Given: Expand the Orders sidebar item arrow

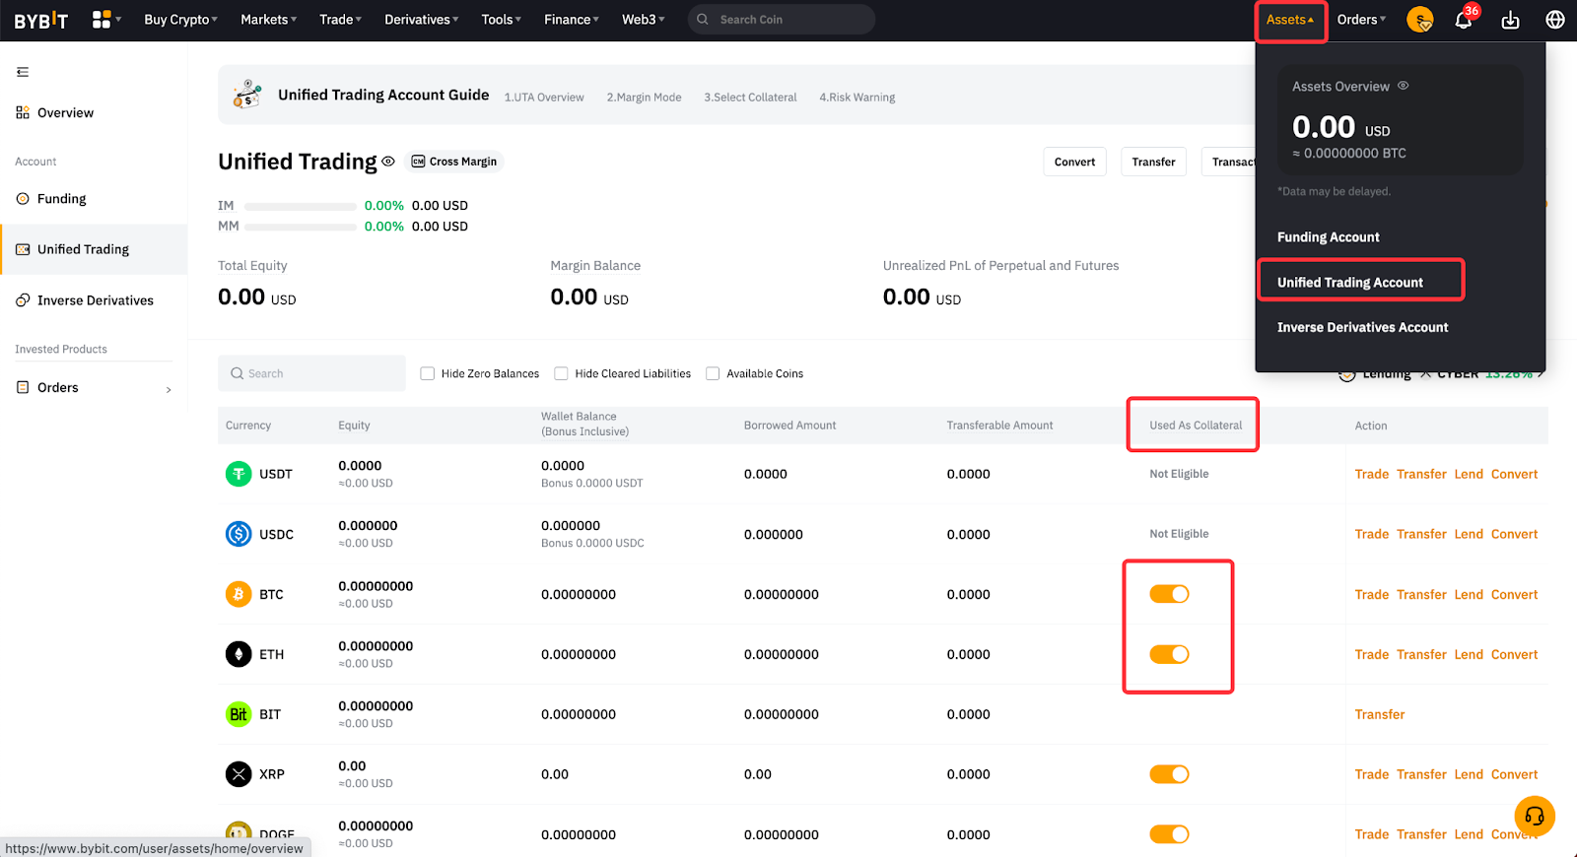Looking at the screenshot, I should coord(169,389).
